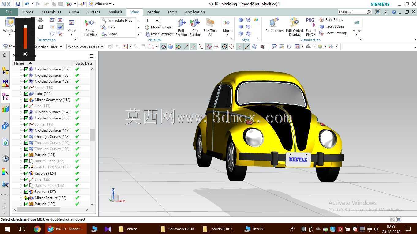Screen dimensions: 417x234
Task: Uncheck the Extrude (129) checkbox
Action: pyautogui.click(x=26, y=204)
